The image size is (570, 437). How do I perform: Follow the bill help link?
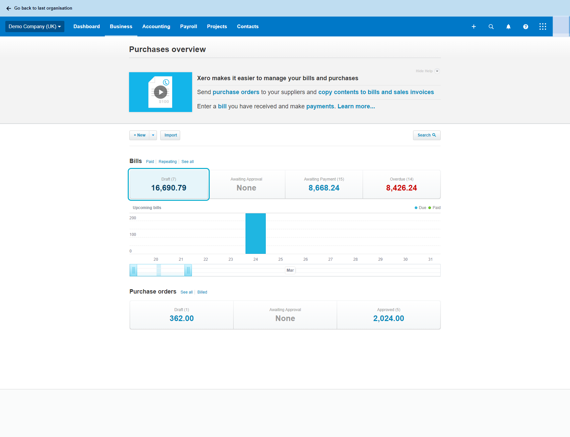click(x=222, y=106)
